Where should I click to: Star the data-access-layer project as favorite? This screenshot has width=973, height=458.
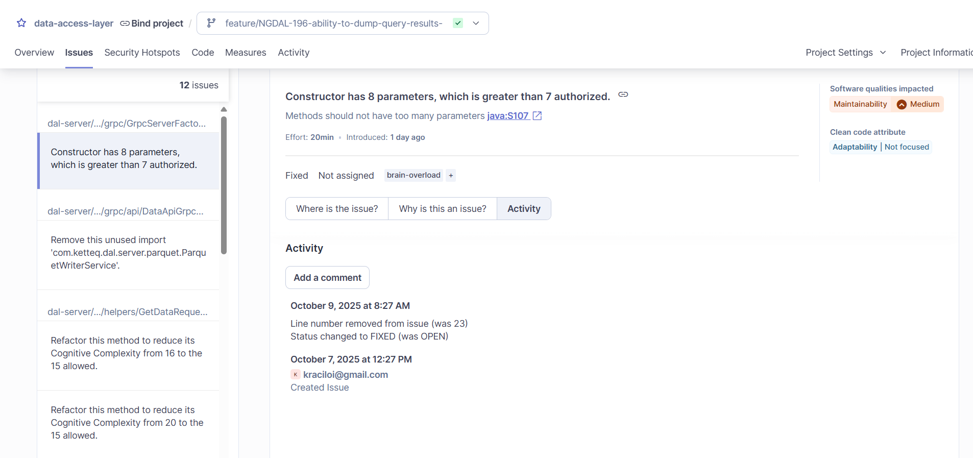coord(21,23)
